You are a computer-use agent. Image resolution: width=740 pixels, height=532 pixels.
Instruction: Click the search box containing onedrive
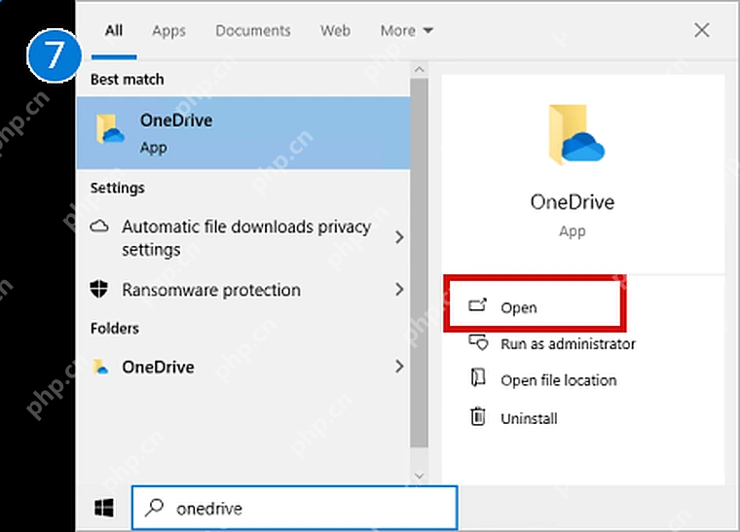pyautogui.click(x=295, y=508)
